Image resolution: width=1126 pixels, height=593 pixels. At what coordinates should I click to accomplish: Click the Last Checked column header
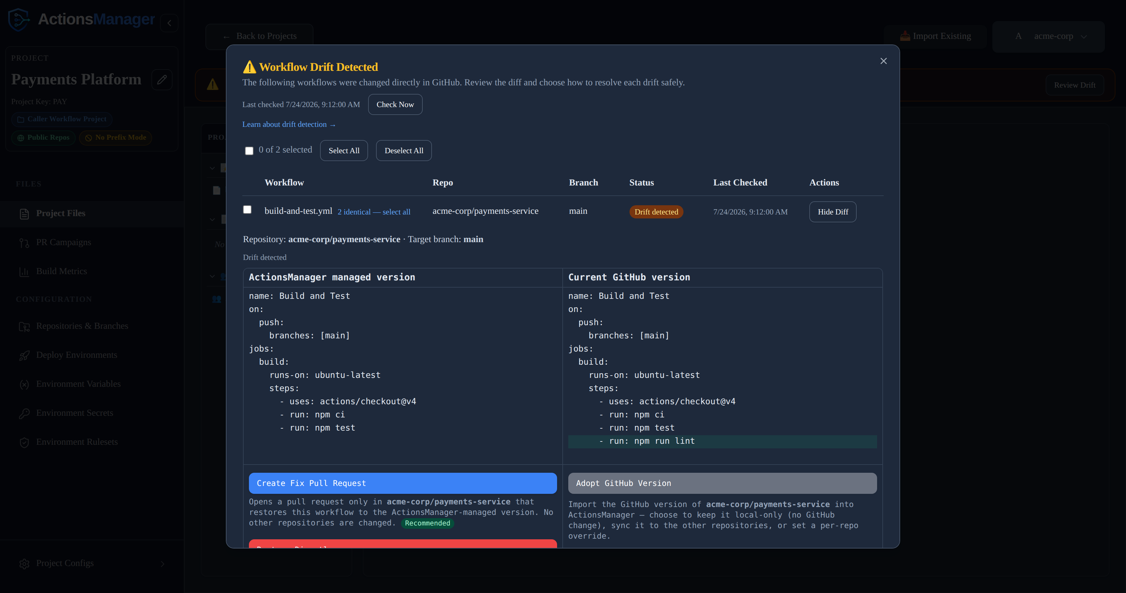coord(740,183)
